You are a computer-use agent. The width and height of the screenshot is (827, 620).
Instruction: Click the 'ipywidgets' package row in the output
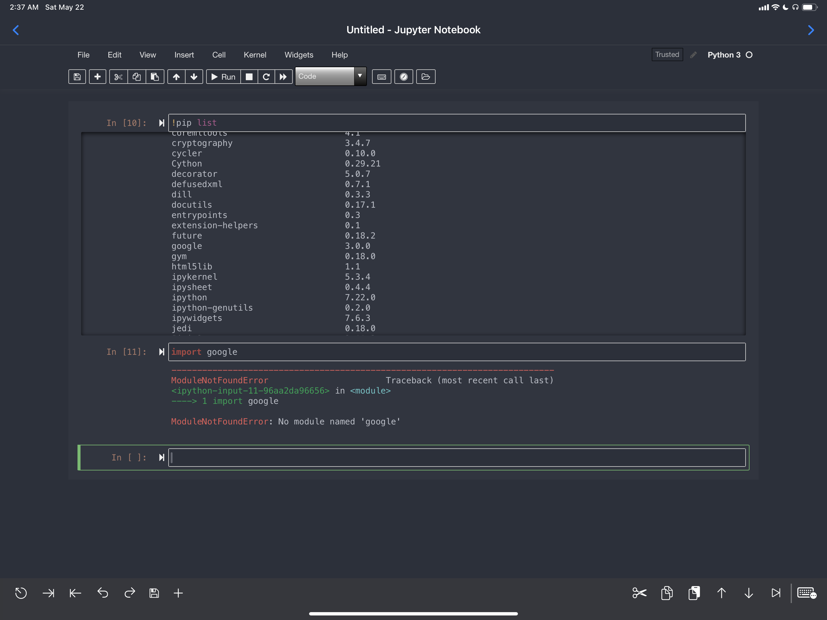click(x=271, y=318)
